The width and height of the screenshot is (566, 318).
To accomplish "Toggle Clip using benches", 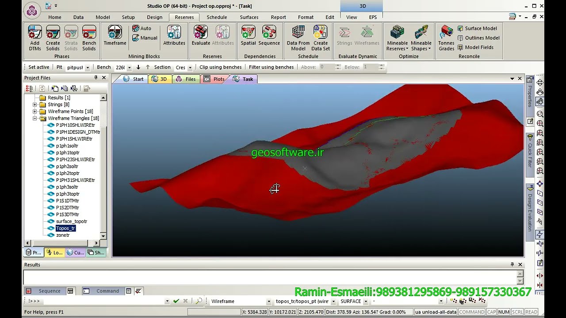I will click(220, 67).
